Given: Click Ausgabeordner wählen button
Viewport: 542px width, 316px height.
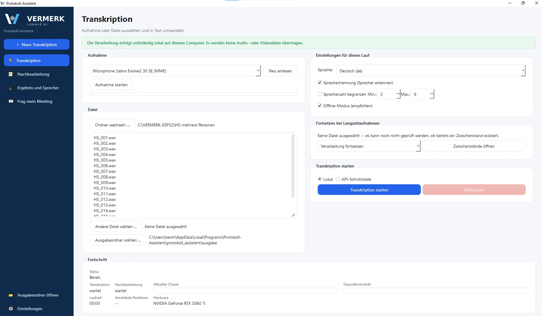Looking at the screenshot, I should [118, 240].
